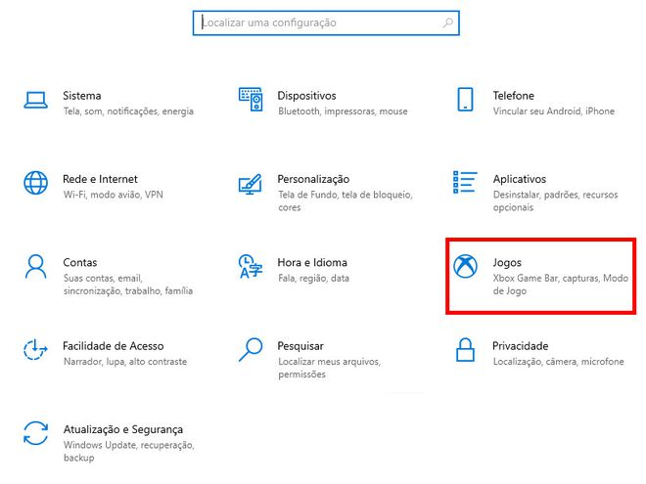Viewport: 646px width, 484px height.
Task: Click the Contas person icon
Action: pos(35,266)
